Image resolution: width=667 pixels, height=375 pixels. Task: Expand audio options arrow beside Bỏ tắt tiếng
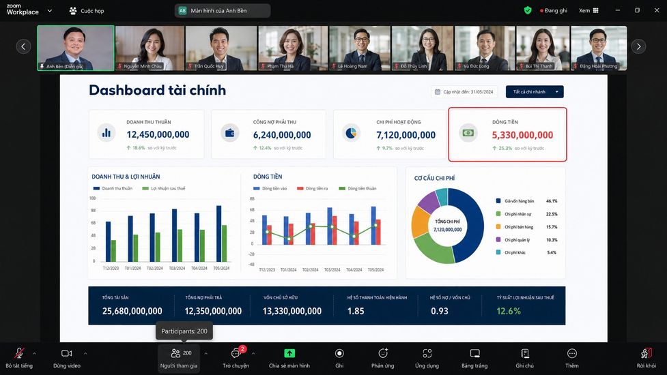(x=34, y=353)
